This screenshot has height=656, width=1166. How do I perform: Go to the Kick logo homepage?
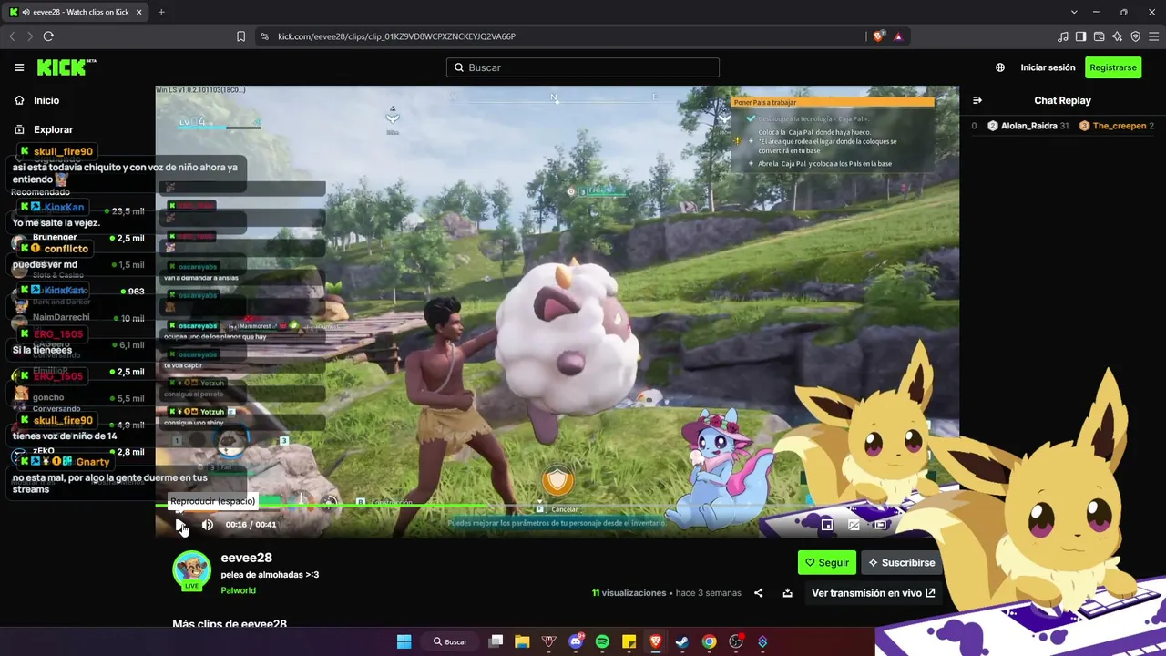66,67
